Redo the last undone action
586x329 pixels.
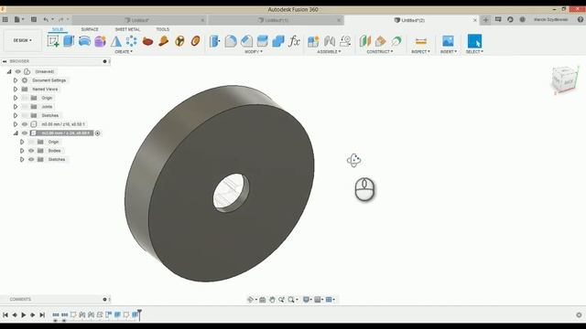61,19
